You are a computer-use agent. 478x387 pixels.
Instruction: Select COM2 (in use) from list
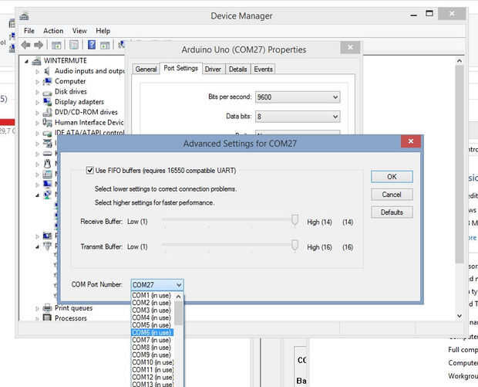tap(153, 303)
